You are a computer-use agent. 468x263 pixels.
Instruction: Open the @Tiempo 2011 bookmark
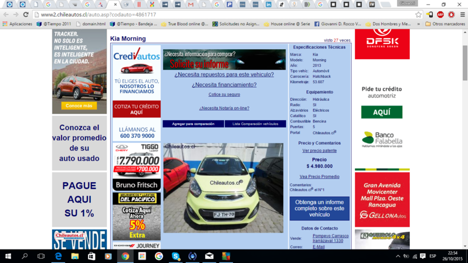point(54,24)
